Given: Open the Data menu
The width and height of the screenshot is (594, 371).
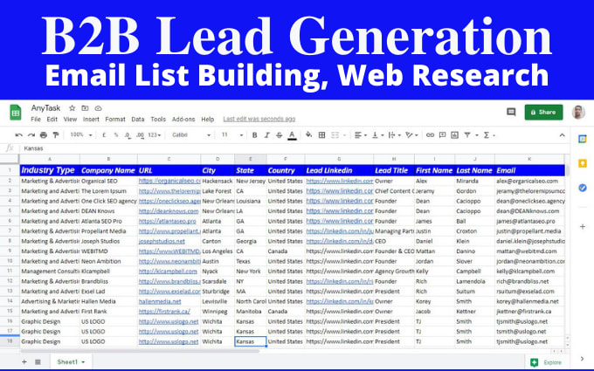Looking at the screenshot, I should (138, 120).
